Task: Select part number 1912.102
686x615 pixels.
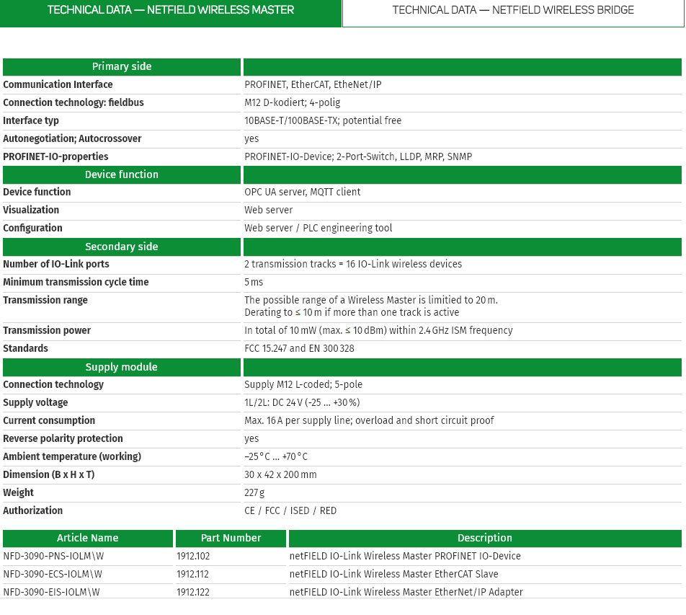Action: [193, 557]
